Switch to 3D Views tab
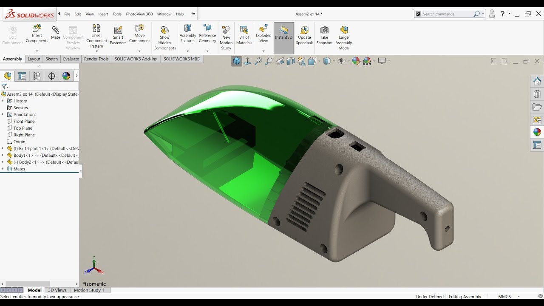Viewport: 544px width, 306px height. pos(57,290)
